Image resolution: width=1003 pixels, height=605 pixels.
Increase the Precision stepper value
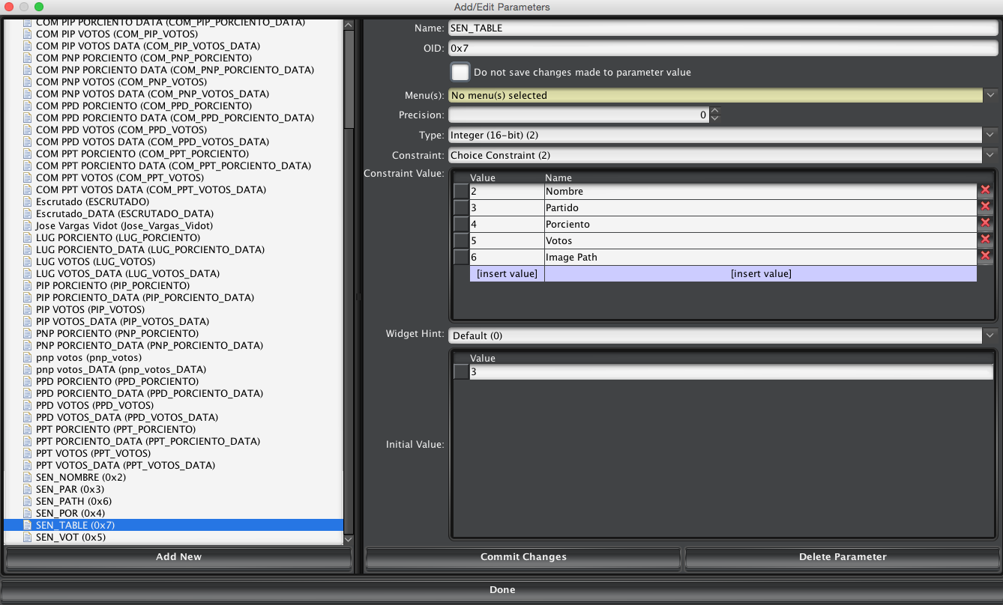pos(714,112)
